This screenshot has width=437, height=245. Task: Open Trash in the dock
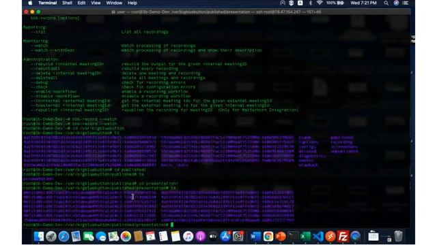pos(398,236)
